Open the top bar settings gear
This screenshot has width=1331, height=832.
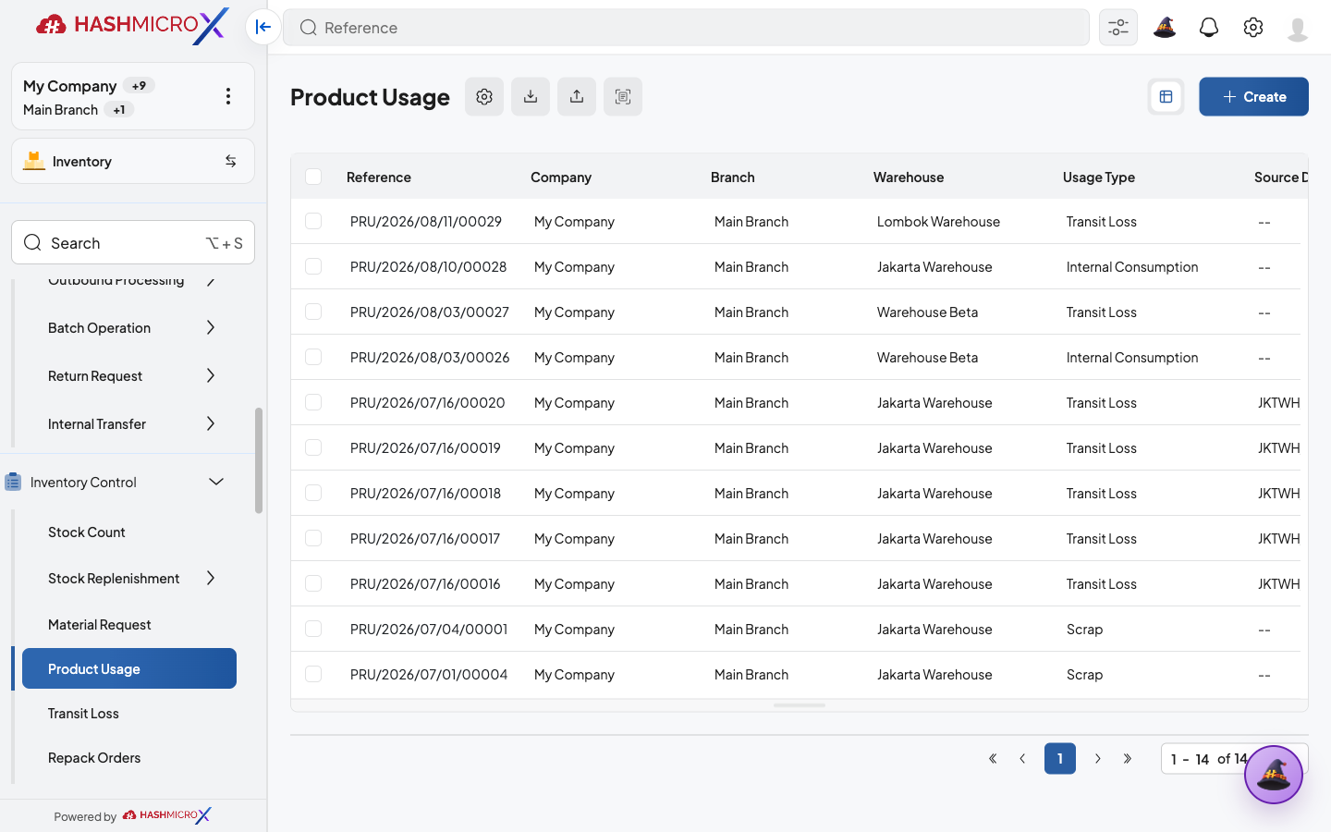coord(1253,28)
